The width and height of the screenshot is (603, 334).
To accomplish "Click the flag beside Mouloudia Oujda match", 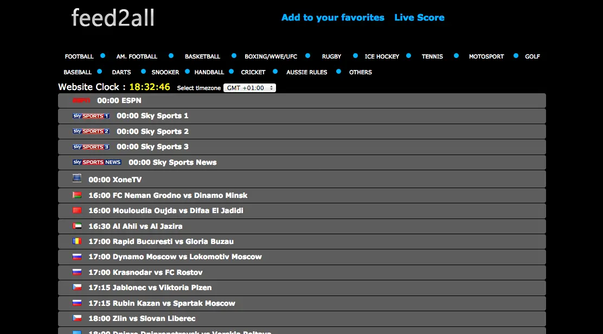I will (77, 210).
